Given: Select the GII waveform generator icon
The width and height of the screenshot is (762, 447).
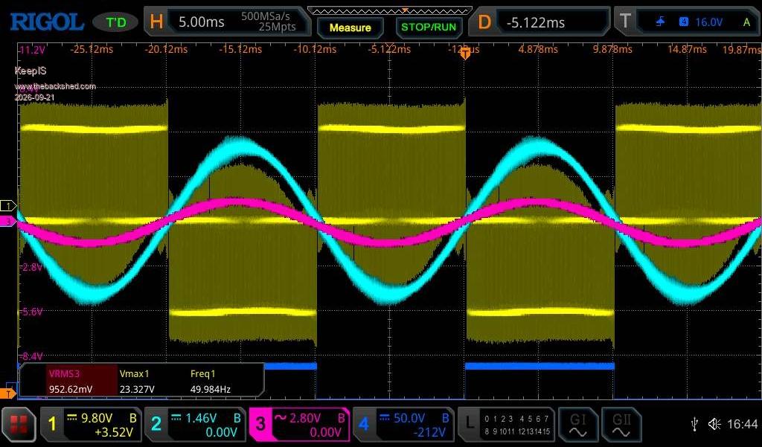Looking at the screenshot, I should [x=621, y=425].
